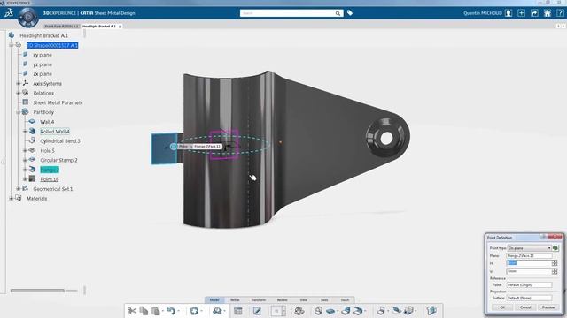Click Cancel in Point Definition dialog
The image size is (567, 318).
(x=525, y=307)
